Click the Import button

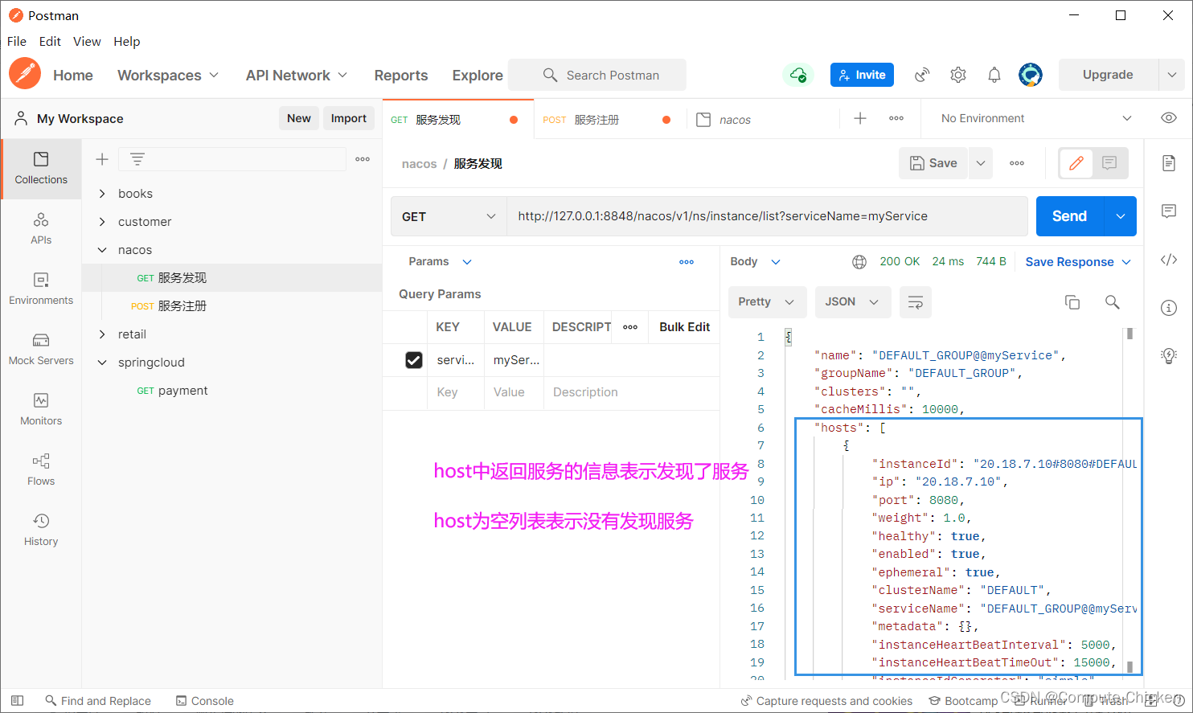coord(349,118)
